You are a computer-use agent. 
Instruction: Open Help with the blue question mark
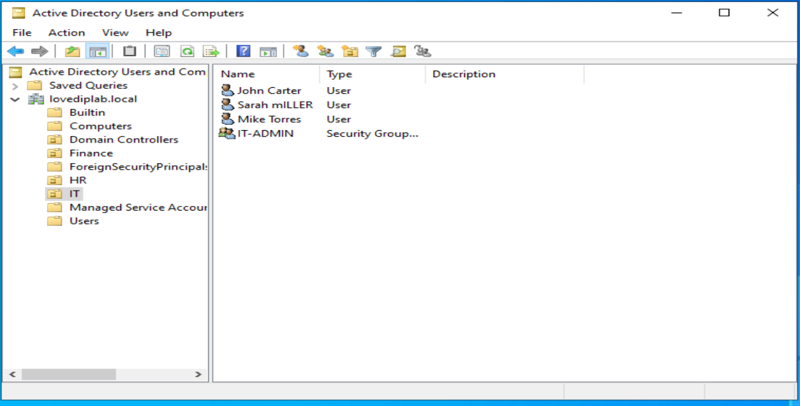(x=243, y=51)
